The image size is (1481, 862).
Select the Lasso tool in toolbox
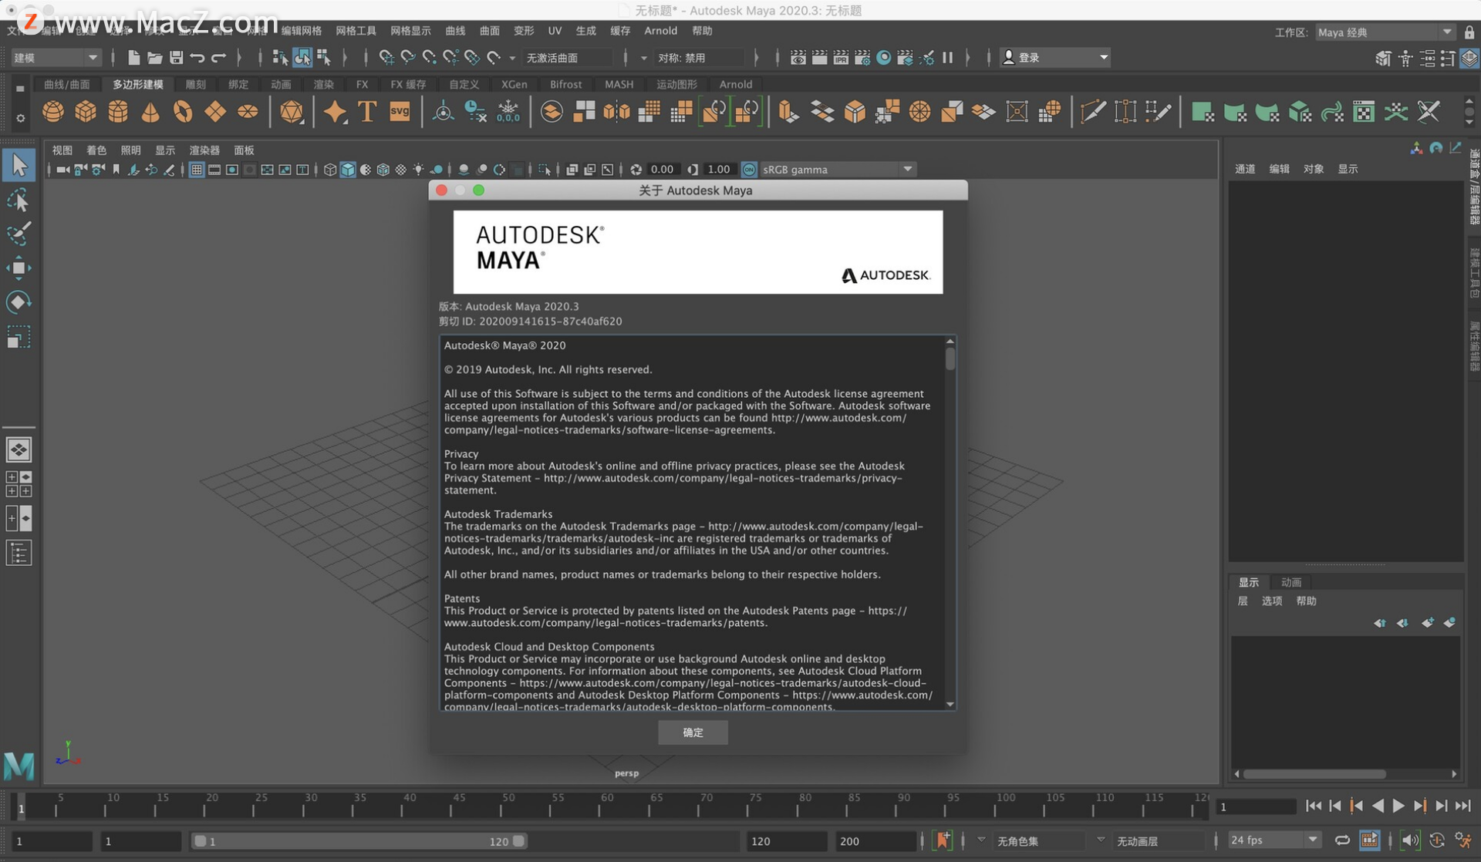[x=19, y=200]
